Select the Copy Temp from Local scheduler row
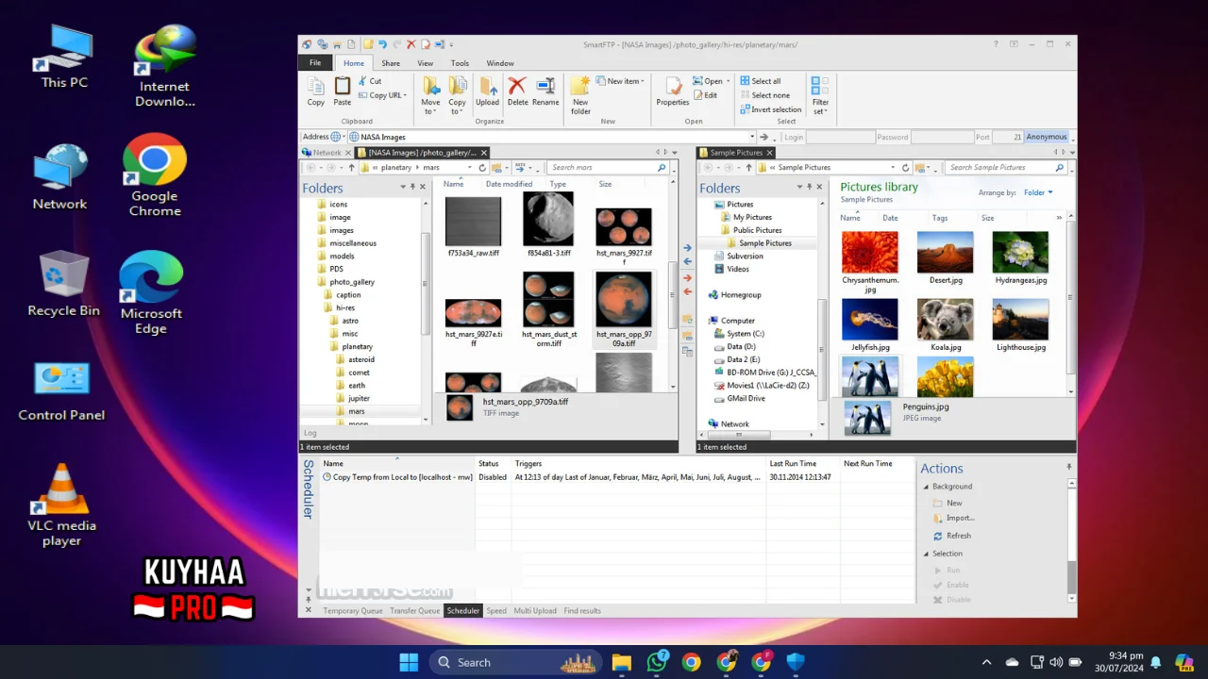This screenshot has width=1208, height=679. point(618,477)
